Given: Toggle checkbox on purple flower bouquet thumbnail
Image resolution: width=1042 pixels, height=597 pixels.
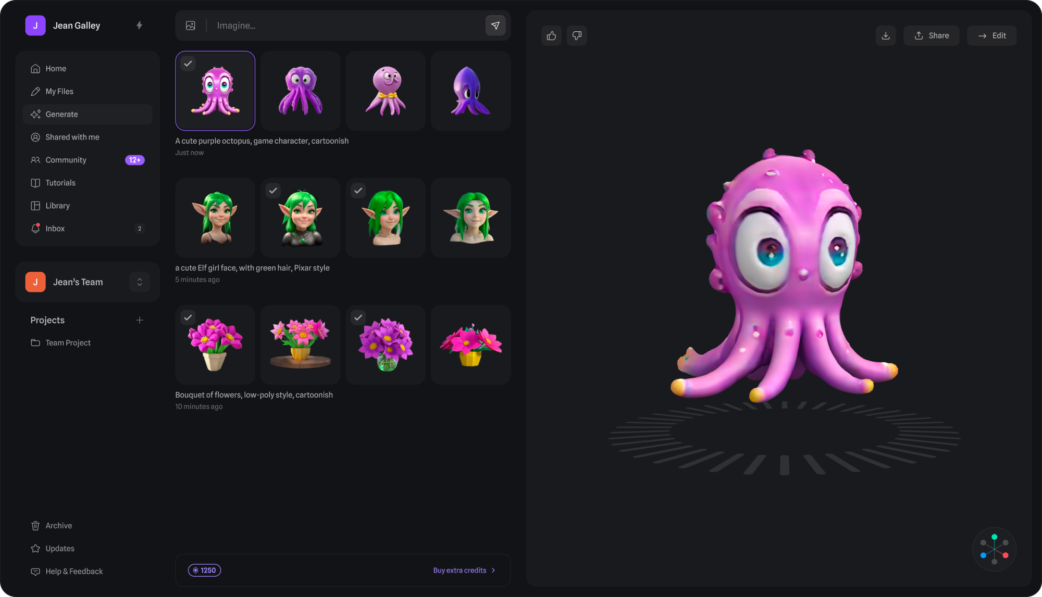Looking at the screenshot, I should point(358,317).
